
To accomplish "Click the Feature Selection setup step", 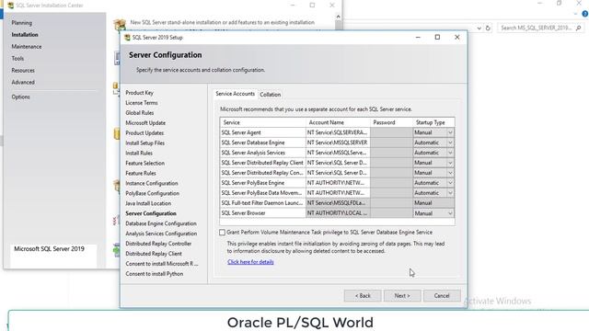I will (x=145, y=164).
